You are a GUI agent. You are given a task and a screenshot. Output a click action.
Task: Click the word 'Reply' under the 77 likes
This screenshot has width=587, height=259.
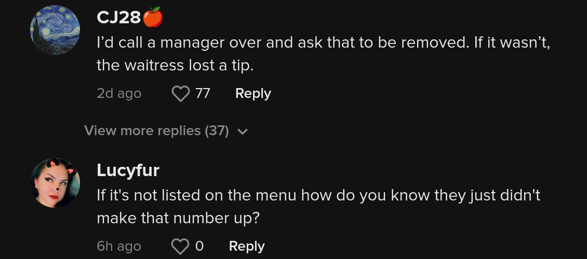tap(253, 93)
